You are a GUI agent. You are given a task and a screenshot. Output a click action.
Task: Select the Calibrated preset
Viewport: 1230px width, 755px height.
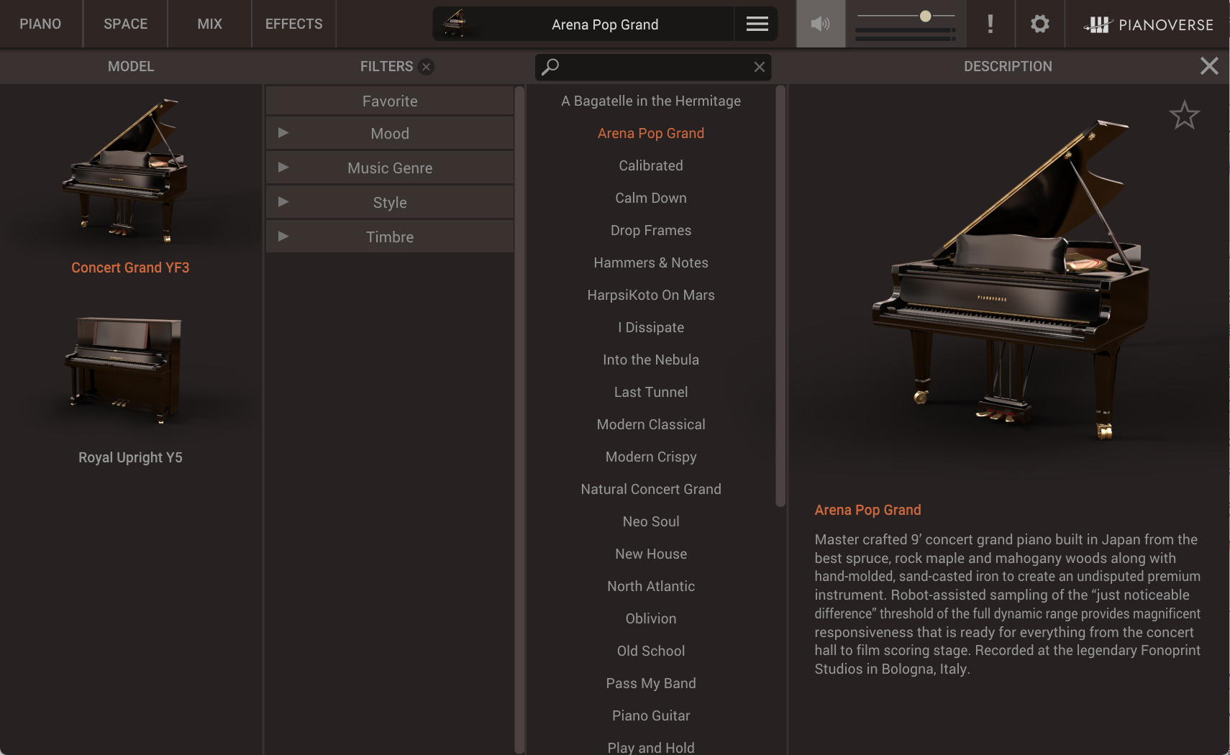[x=651, y=165]
